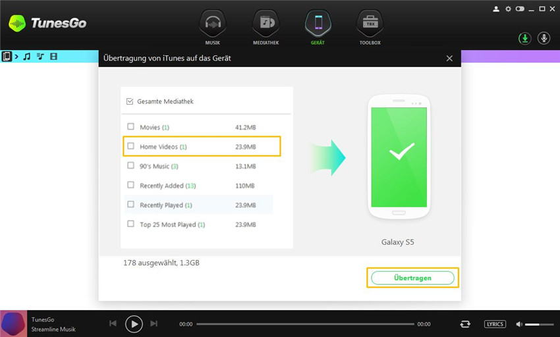The width and height of the screenshot is (560, 337).
Task: Click the Galaxy S5 phone image
Action: point(399,157)
